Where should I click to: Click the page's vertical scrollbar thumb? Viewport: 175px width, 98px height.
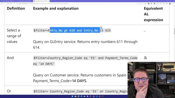174,32
